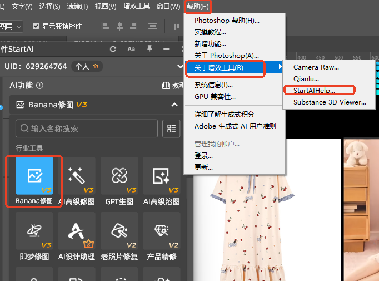The image size is (379, 281).
Task: Open the 窗口(W) menu
Action: [168, 7]
